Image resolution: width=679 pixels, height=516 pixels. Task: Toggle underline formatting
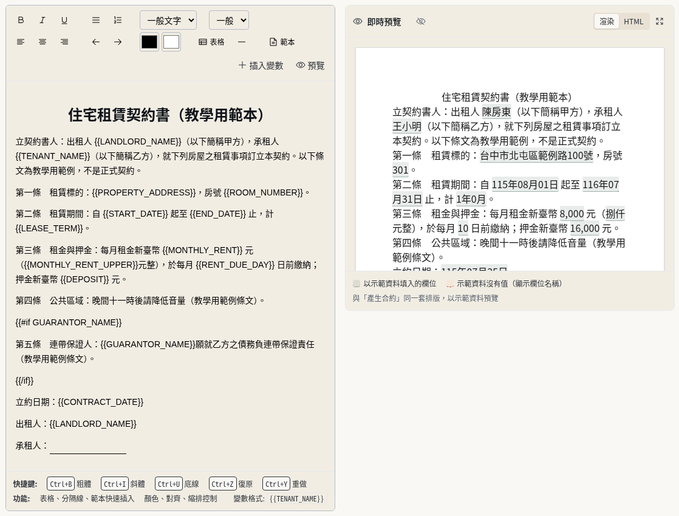coord(64,21)
